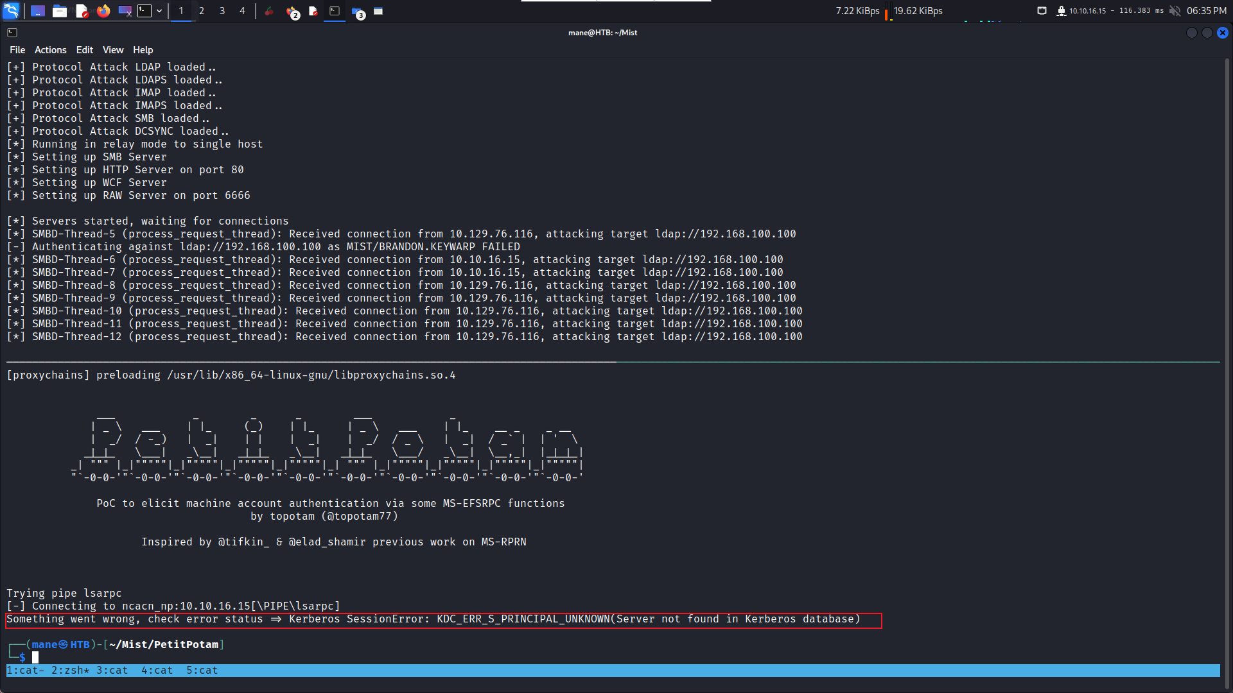Open the Actions menu
Viewport: 1233px width, 693px height.
[x=50, y=50]
